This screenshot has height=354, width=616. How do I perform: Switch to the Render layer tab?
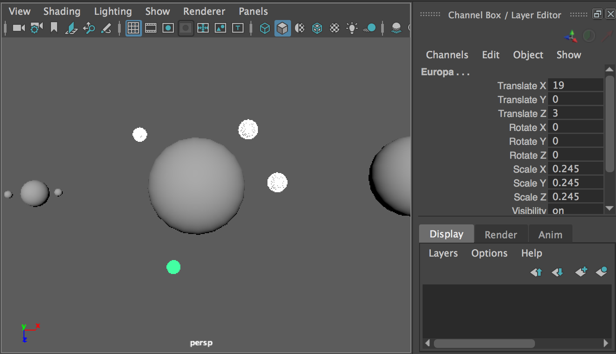pos(501,234)
